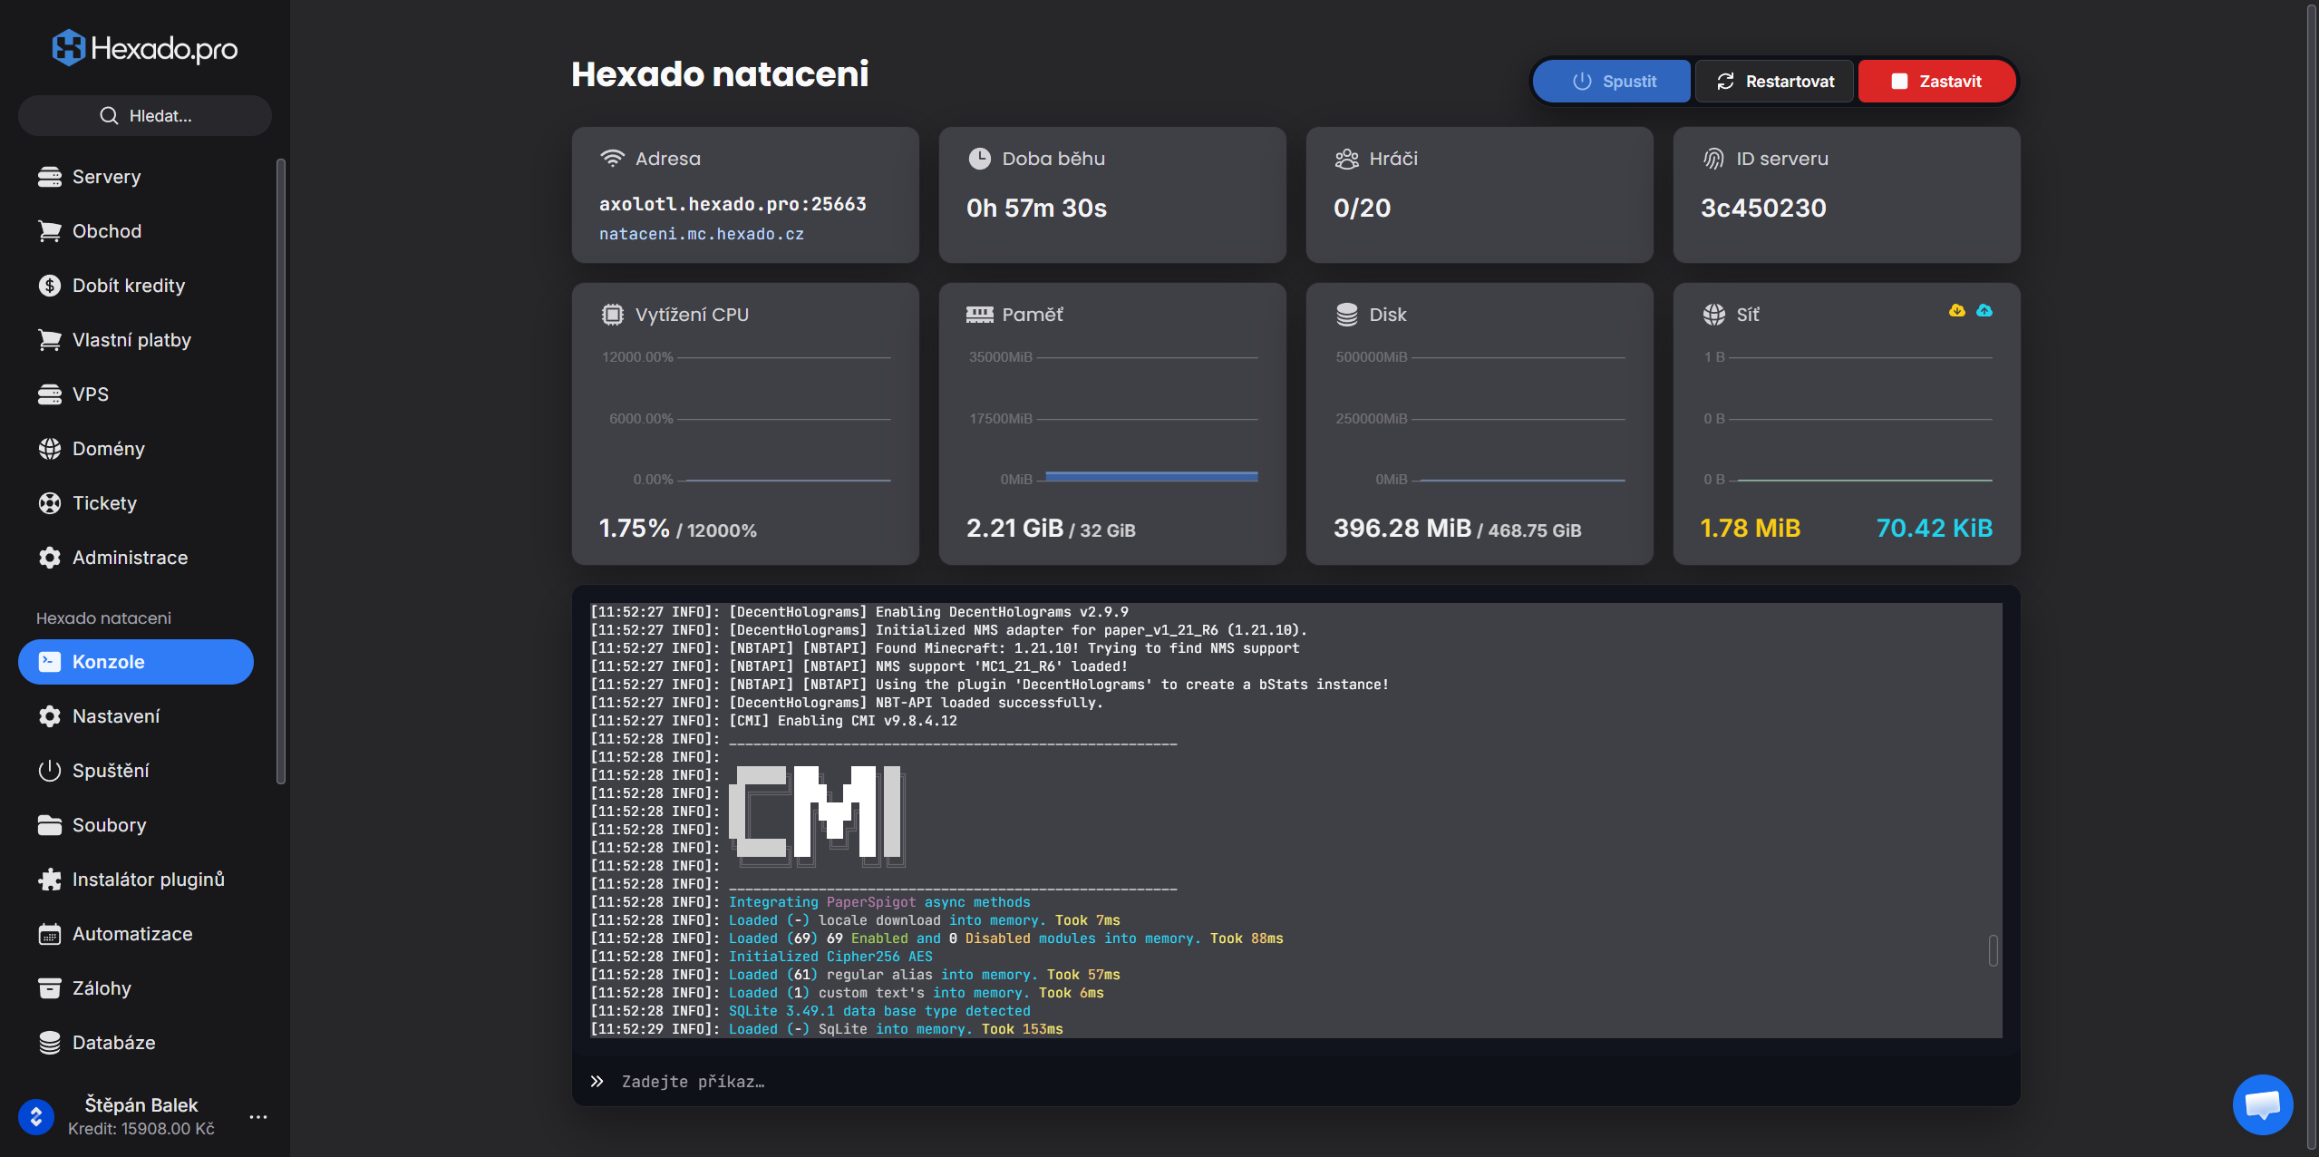Click Restartovat to restart server

click(1774, 82)
